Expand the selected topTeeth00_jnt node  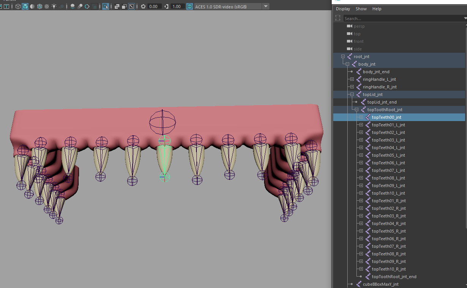[x=361, y=117]
